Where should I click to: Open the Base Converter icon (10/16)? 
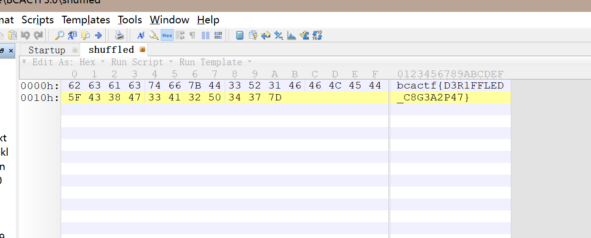pyautogui.click(x=317, y=35)
